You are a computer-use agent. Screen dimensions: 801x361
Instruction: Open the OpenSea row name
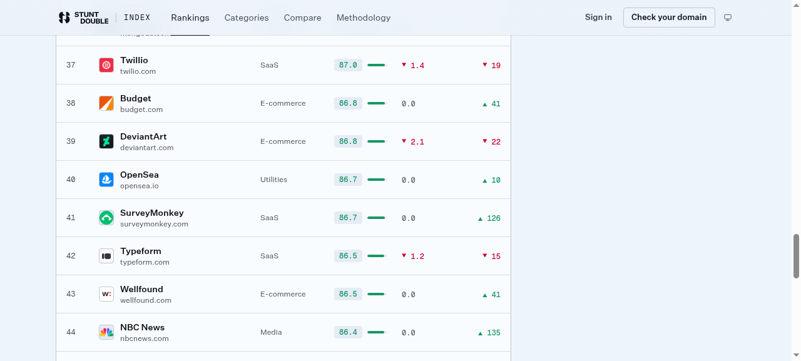140,175
